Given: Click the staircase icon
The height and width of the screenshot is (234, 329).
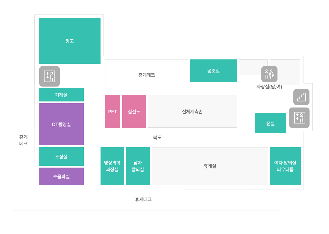Looking at the screenshot, I should (301, 97).
